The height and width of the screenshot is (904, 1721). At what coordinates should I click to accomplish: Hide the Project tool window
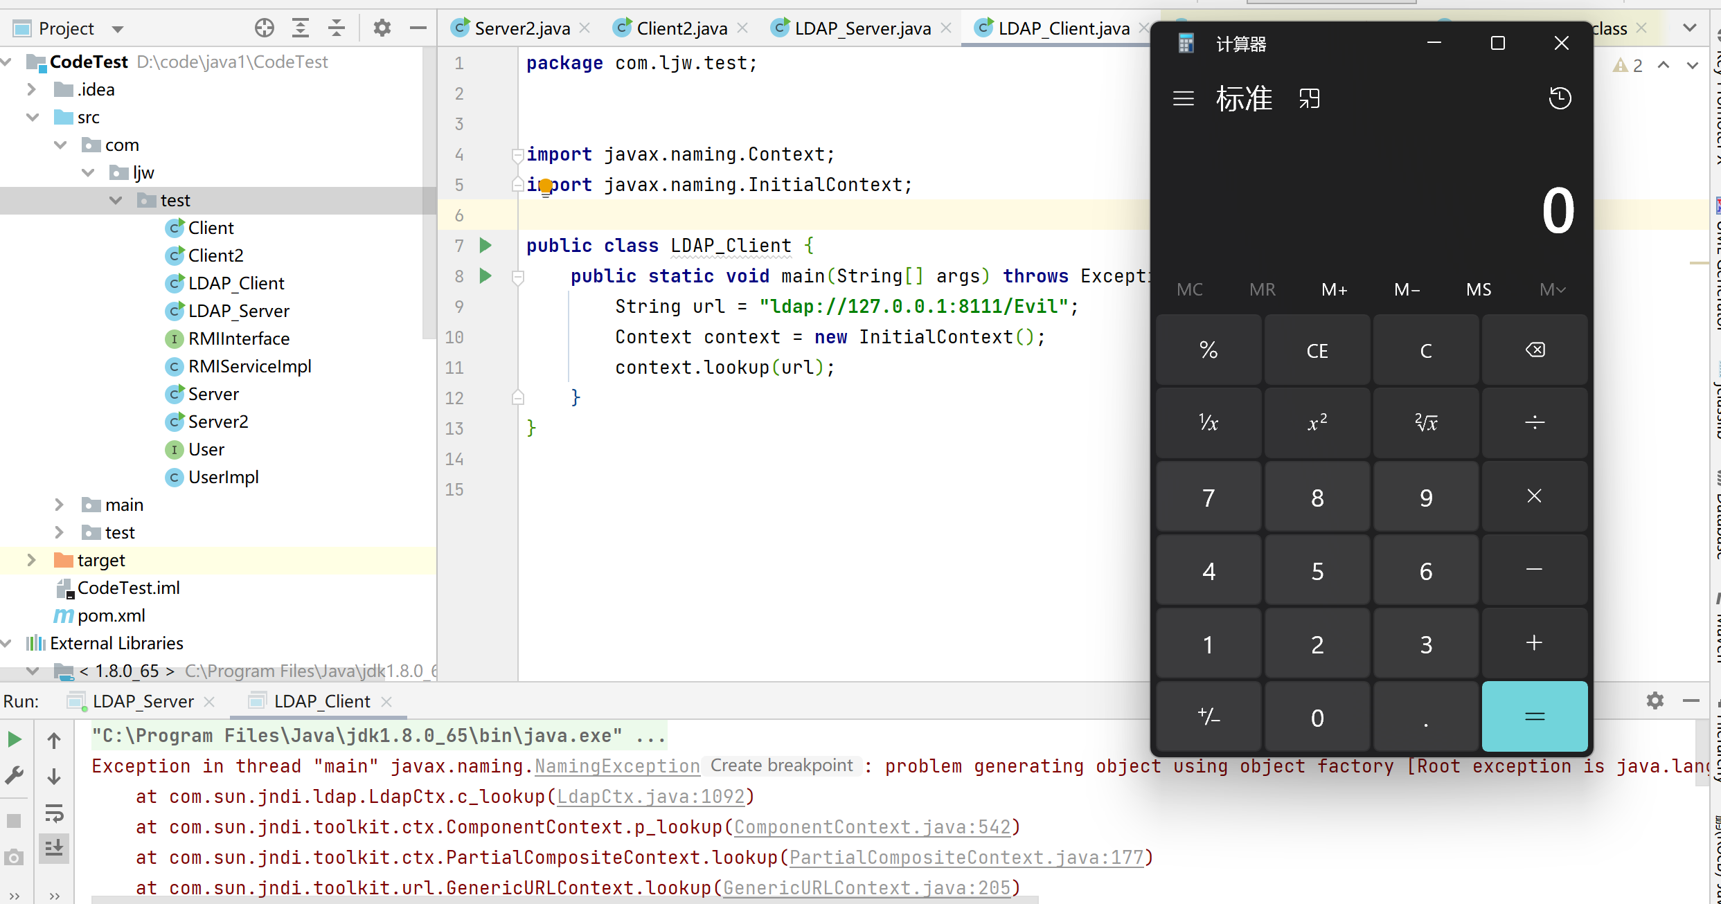tap(418, 28)
